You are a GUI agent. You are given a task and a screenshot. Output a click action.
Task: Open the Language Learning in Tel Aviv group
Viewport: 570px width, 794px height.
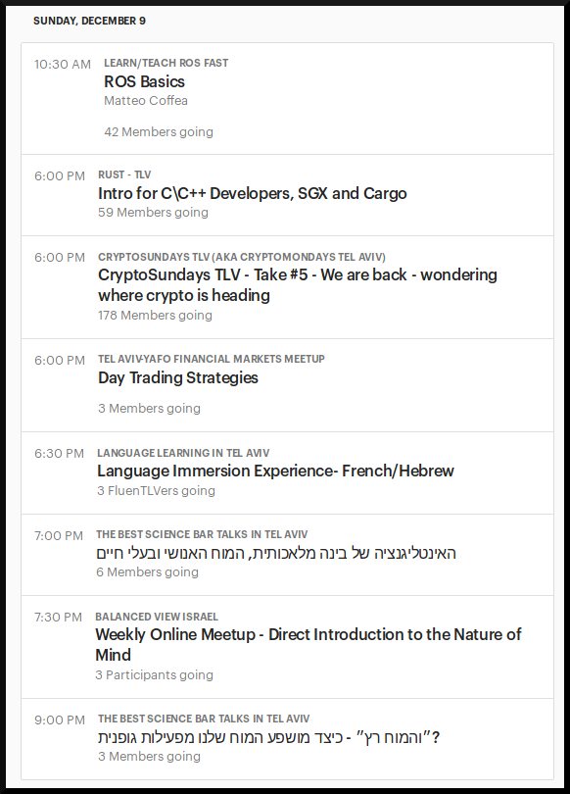click(183, 453)
